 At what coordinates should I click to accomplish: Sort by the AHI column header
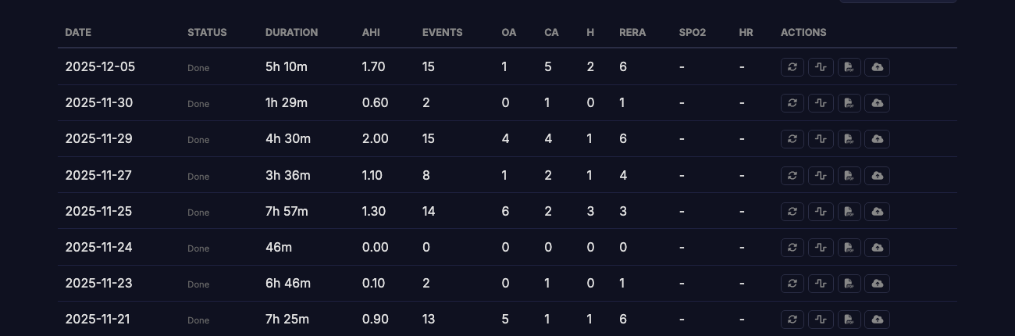coord(371,33)
